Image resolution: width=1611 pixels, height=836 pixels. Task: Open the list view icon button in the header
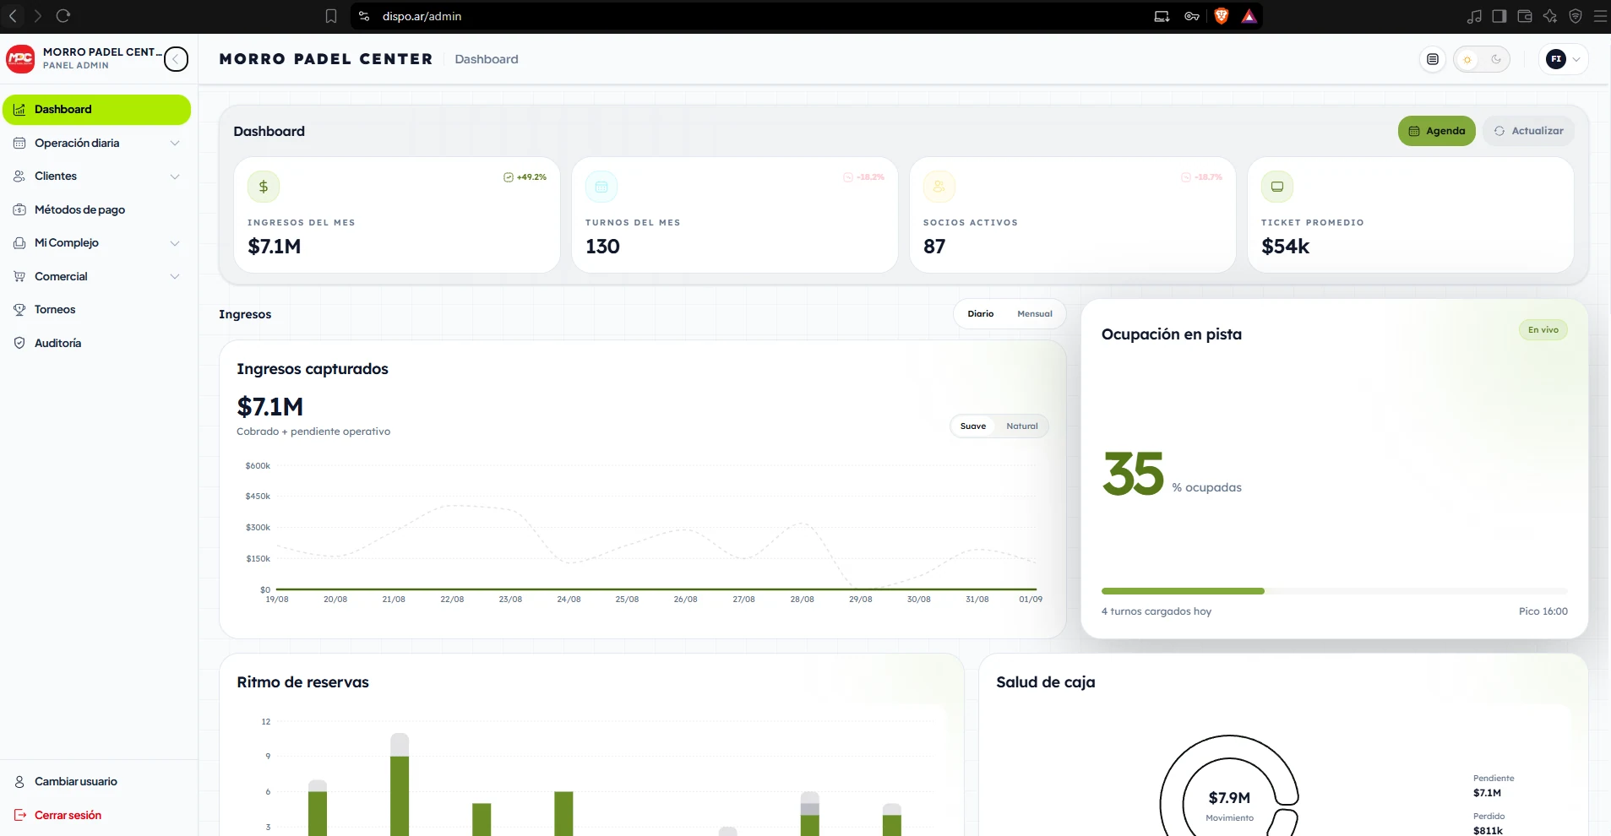point(1433,59)
